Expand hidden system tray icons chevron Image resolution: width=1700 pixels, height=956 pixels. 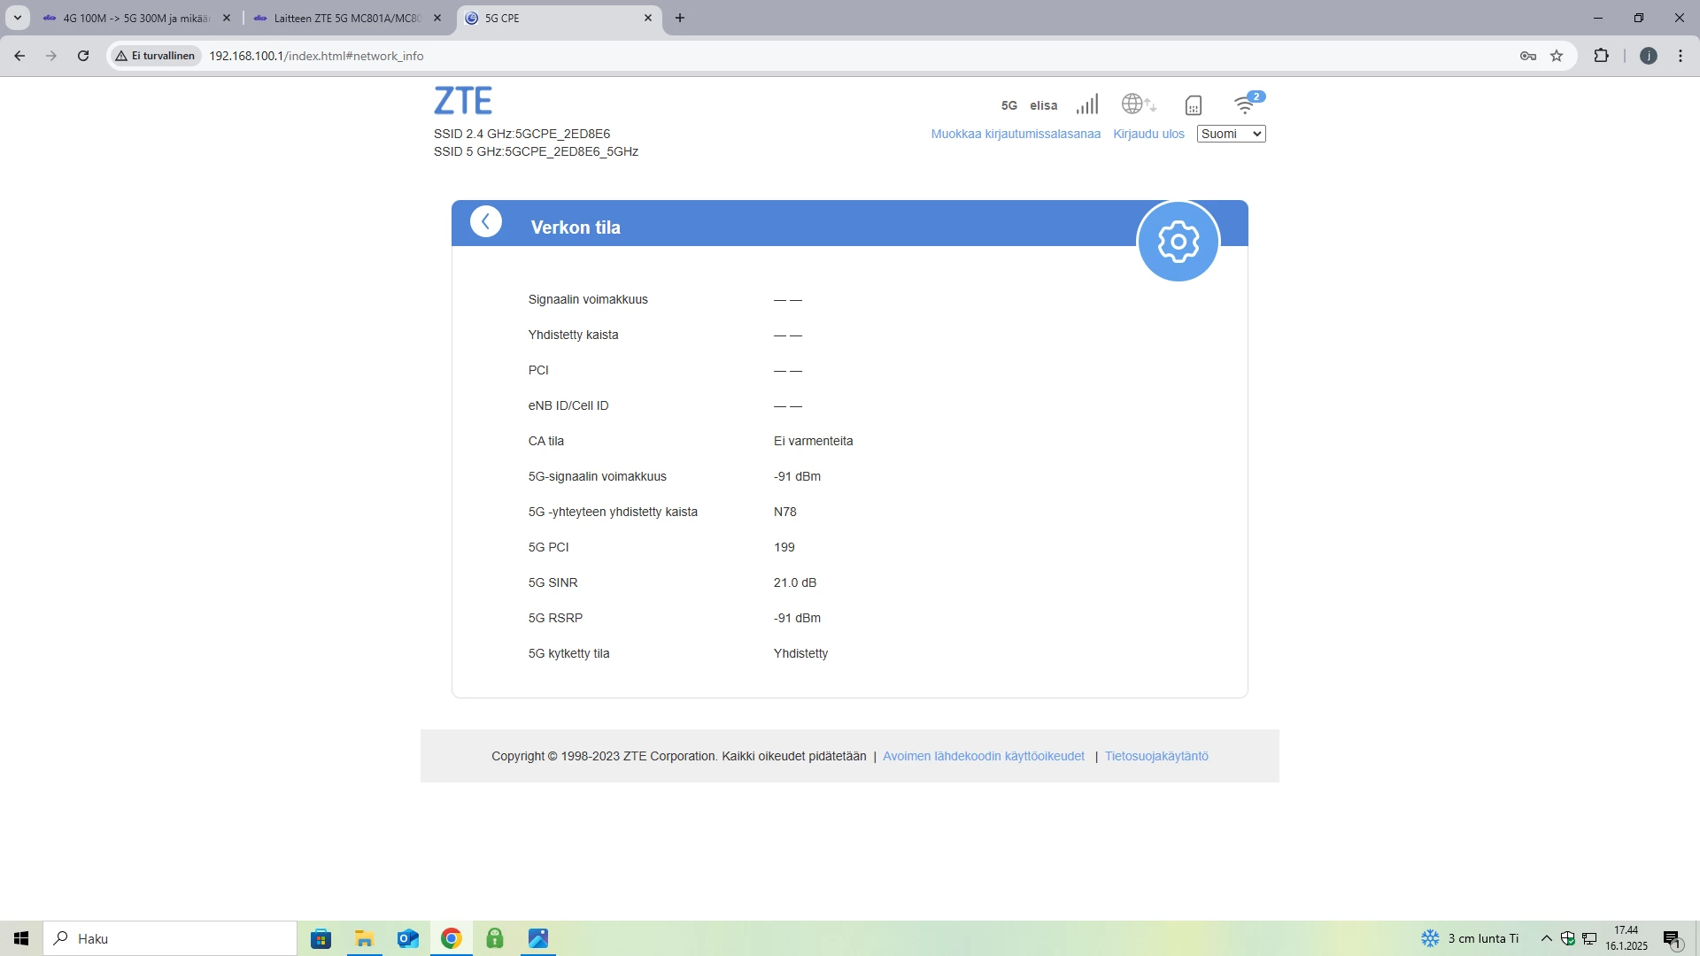point(1546,938)
